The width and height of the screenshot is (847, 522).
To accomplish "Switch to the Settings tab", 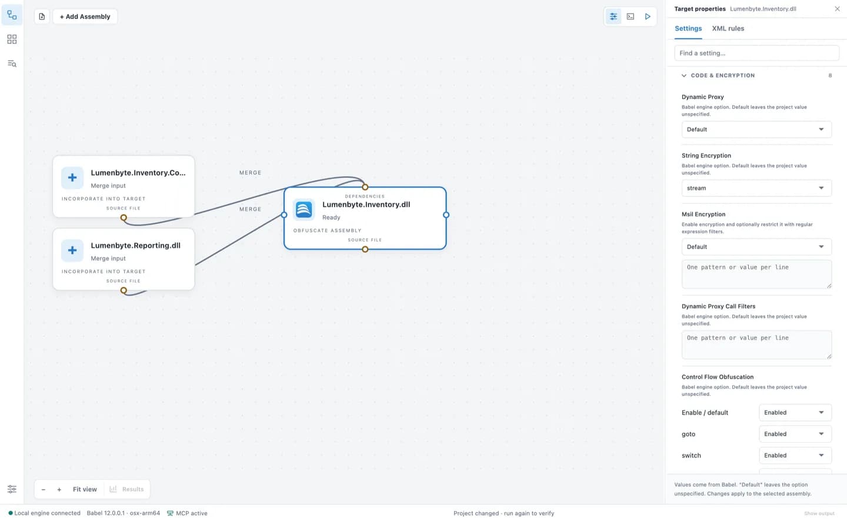I will point(688,28).
